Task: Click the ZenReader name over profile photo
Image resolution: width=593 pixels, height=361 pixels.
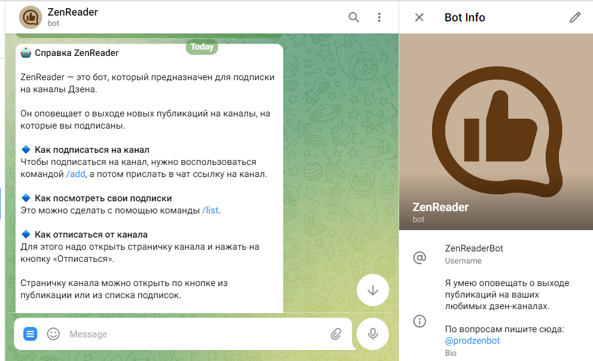Action: tap(441, 207)
